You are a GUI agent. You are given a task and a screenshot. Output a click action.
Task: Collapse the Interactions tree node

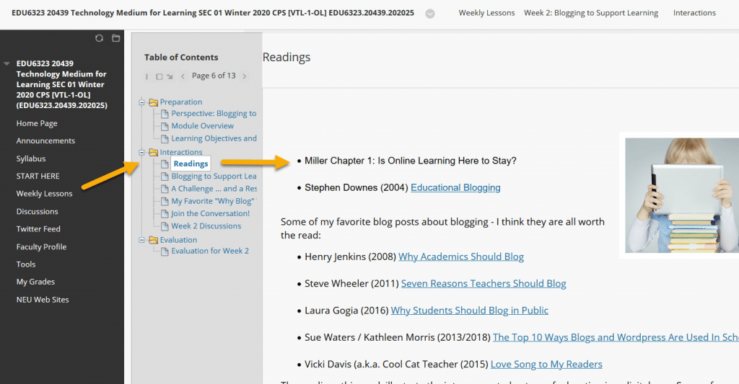point(142,152)
